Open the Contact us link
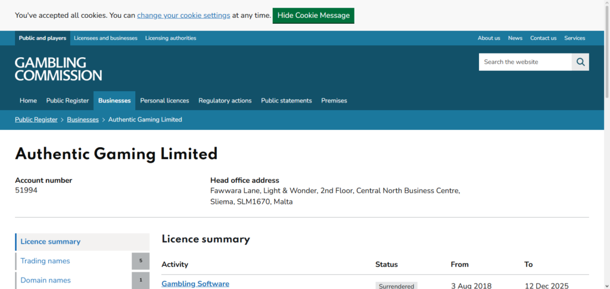The width and height of the screenshot is (610, 289). pyautogui.click(x=543, y=38)
